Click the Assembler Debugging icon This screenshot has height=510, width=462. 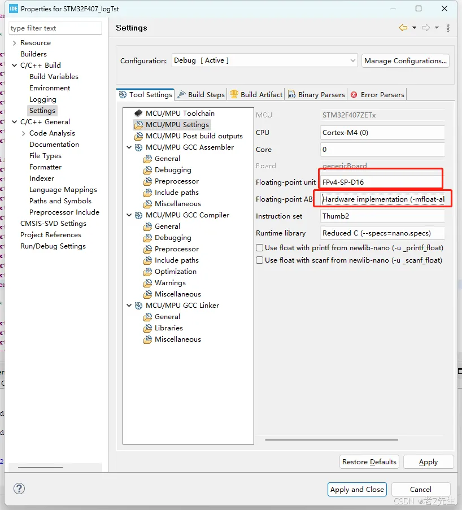148,170
